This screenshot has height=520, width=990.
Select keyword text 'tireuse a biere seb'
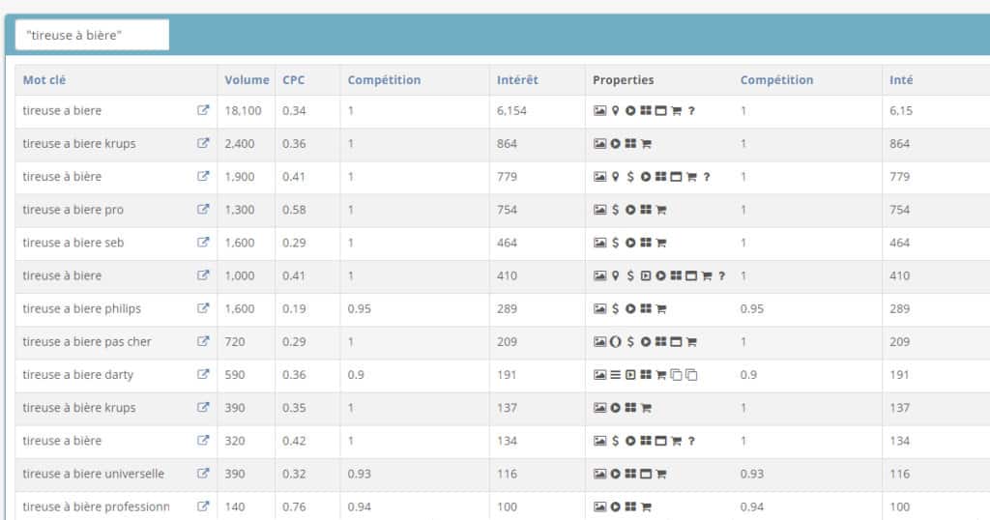[x=73, y=243]
